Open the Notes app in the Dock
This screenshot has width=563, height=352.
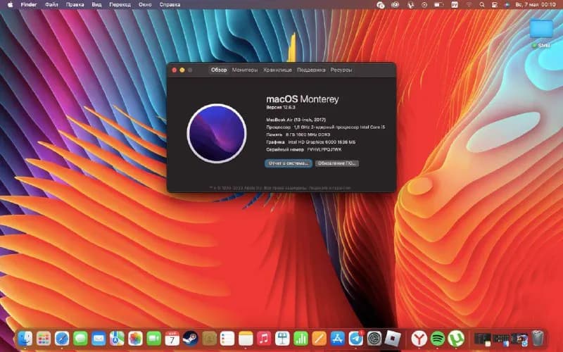coord(246,339)
